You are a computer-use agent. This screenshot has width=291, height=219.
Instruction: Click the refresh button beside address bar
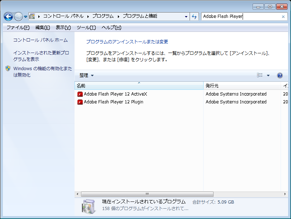pyautogui.click(x=194, y=16)
